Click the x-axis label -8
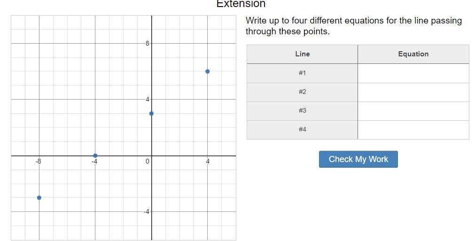 (38, 162)
